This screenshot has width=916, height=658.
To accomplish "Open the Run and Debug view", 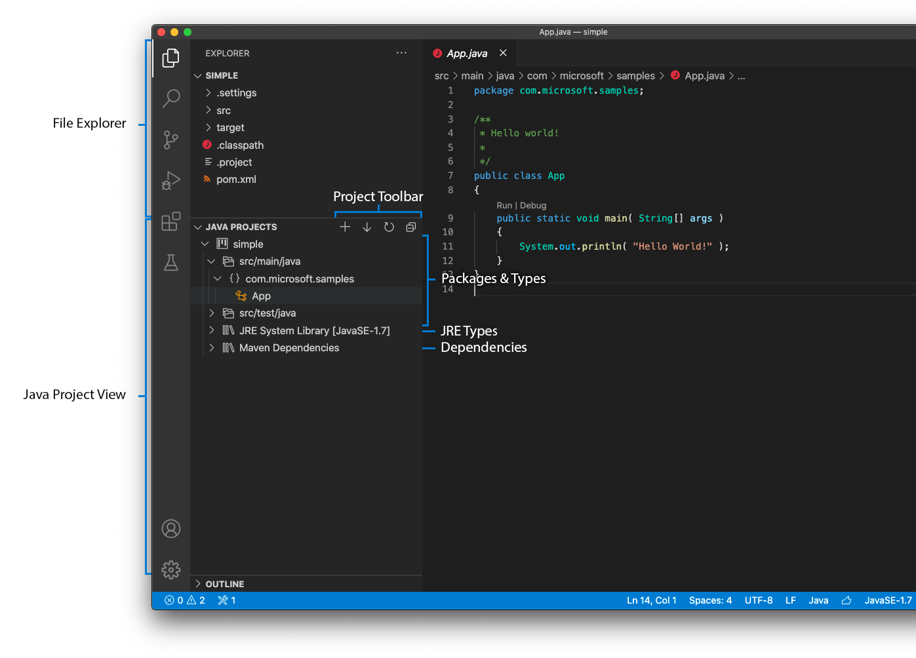I will coord(170,181).
